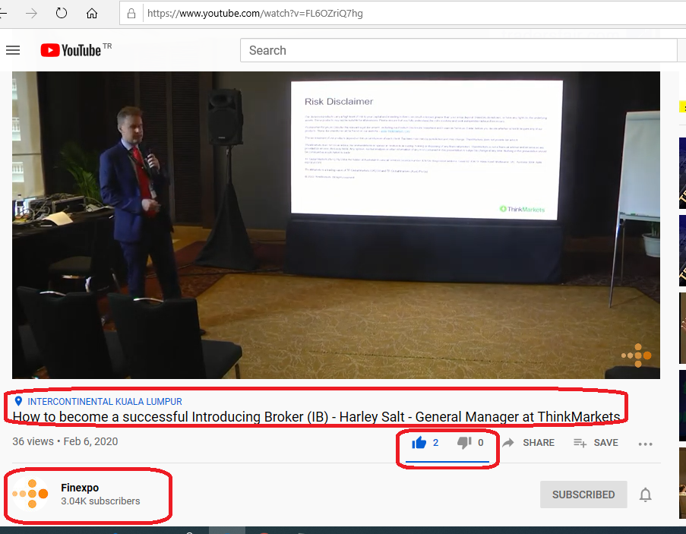The width and height of the screenshot is (686, 534).
Task: Click '36 views • Feb 6, 2020' text
Action: coord(65,442)
